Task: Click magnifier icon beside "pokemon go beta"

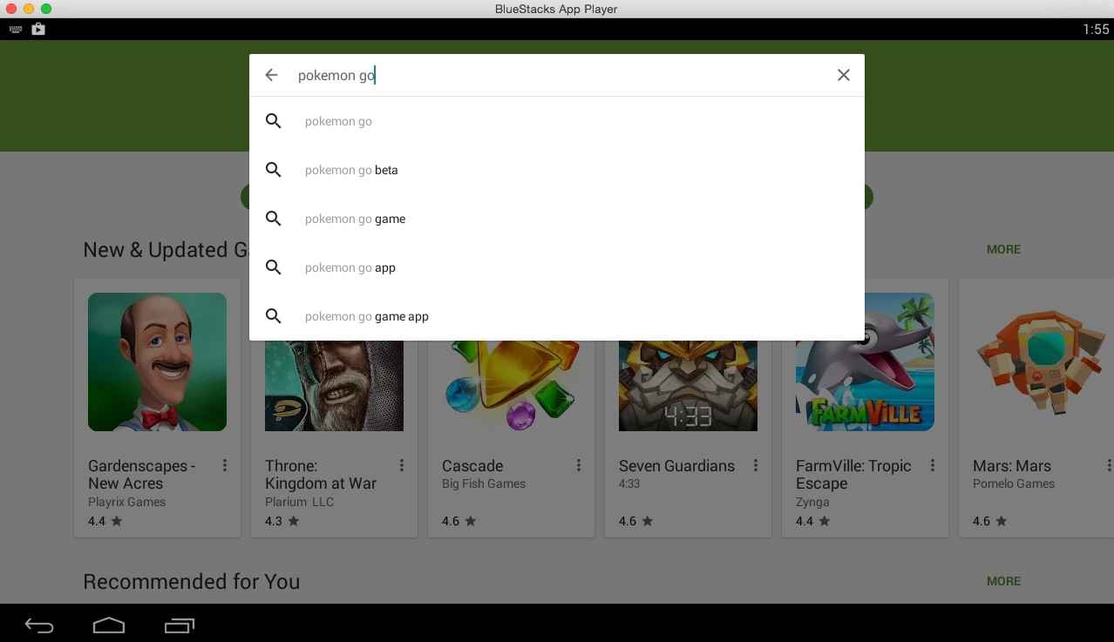Action: [274, 170]
